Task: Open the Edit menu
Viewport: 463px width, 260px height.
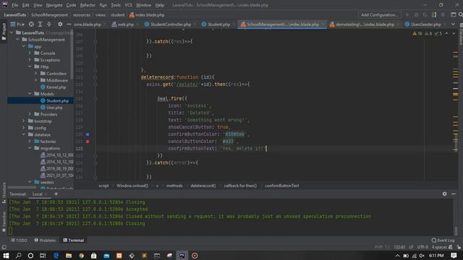Action: pos(26,5)
